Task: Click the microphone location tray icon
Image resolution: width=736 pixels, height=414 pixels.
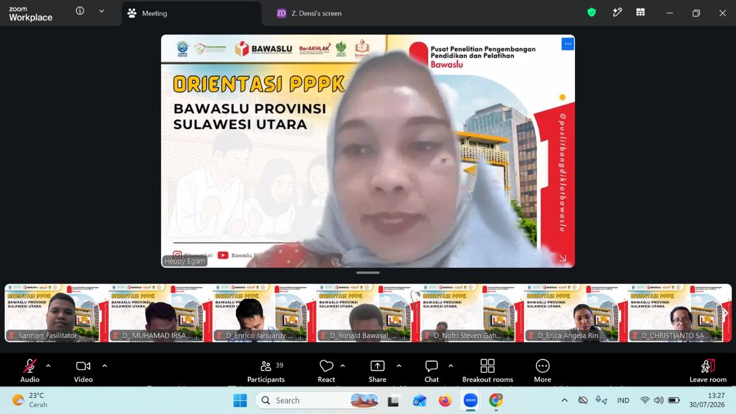Action: [601, 400]
